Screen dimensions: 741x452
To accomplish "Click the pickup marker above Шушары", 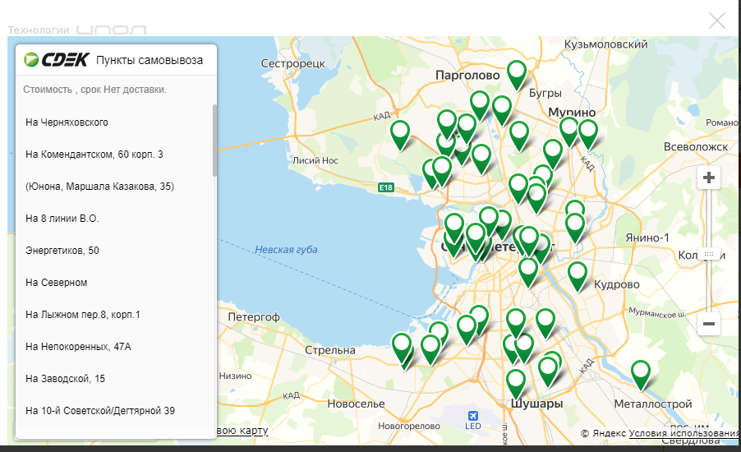I will [515, 381].
